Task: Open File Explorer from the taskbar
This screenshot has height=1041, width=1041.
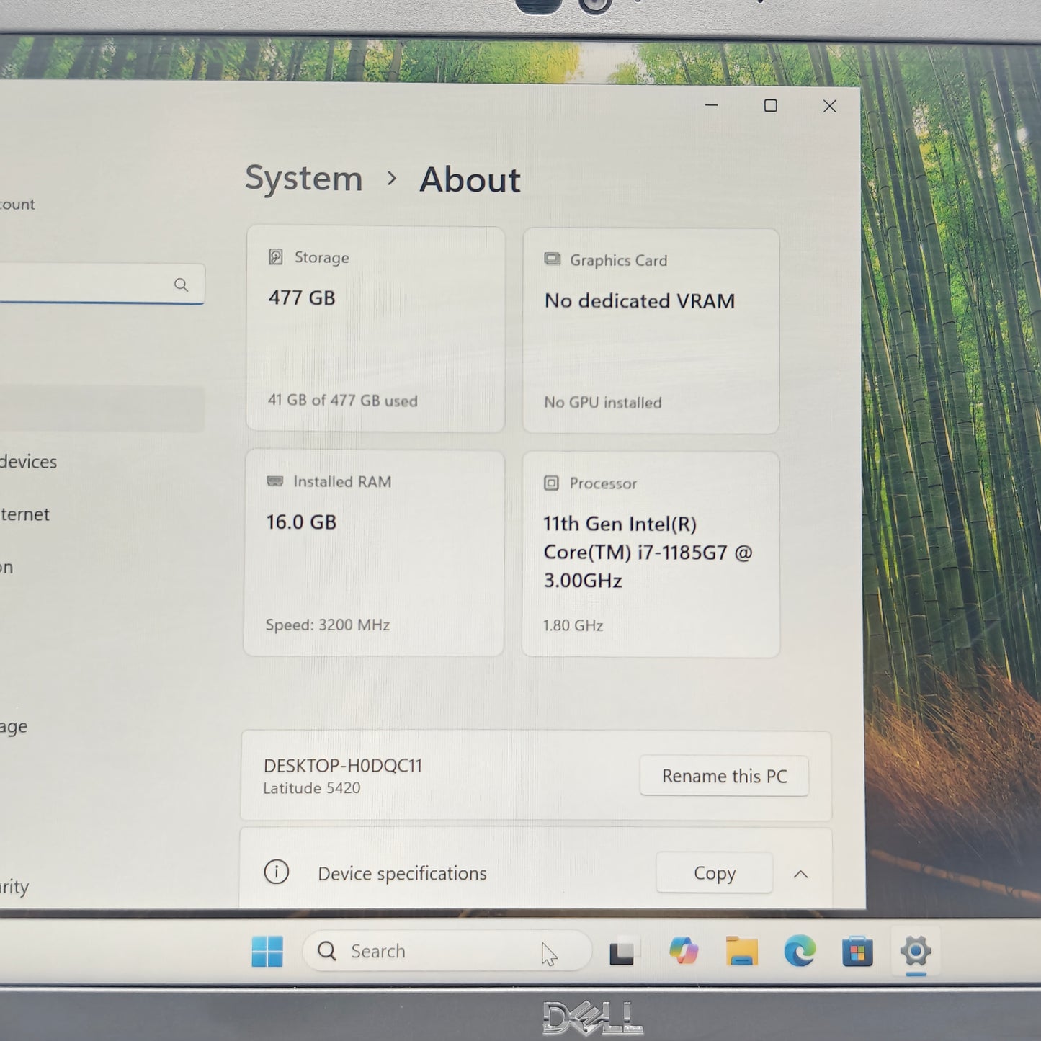Action: pyautogui.click(x=741, y=952)
